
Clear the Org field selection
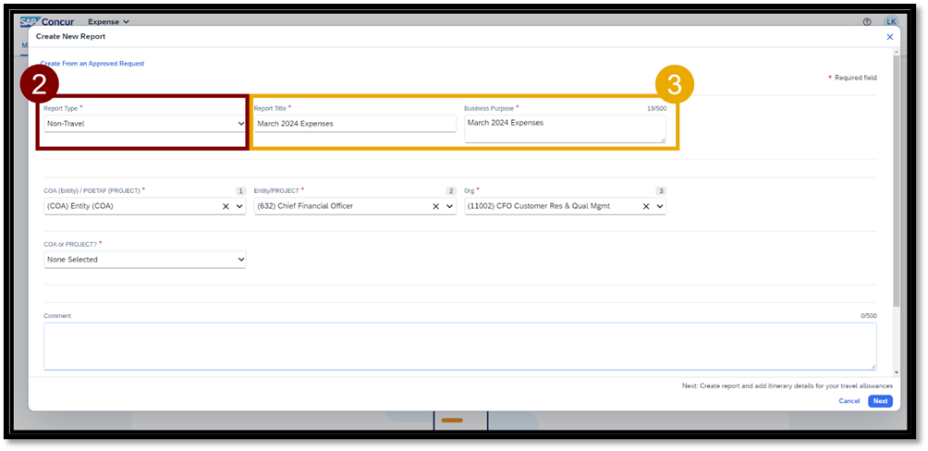(x=646, y=206)
